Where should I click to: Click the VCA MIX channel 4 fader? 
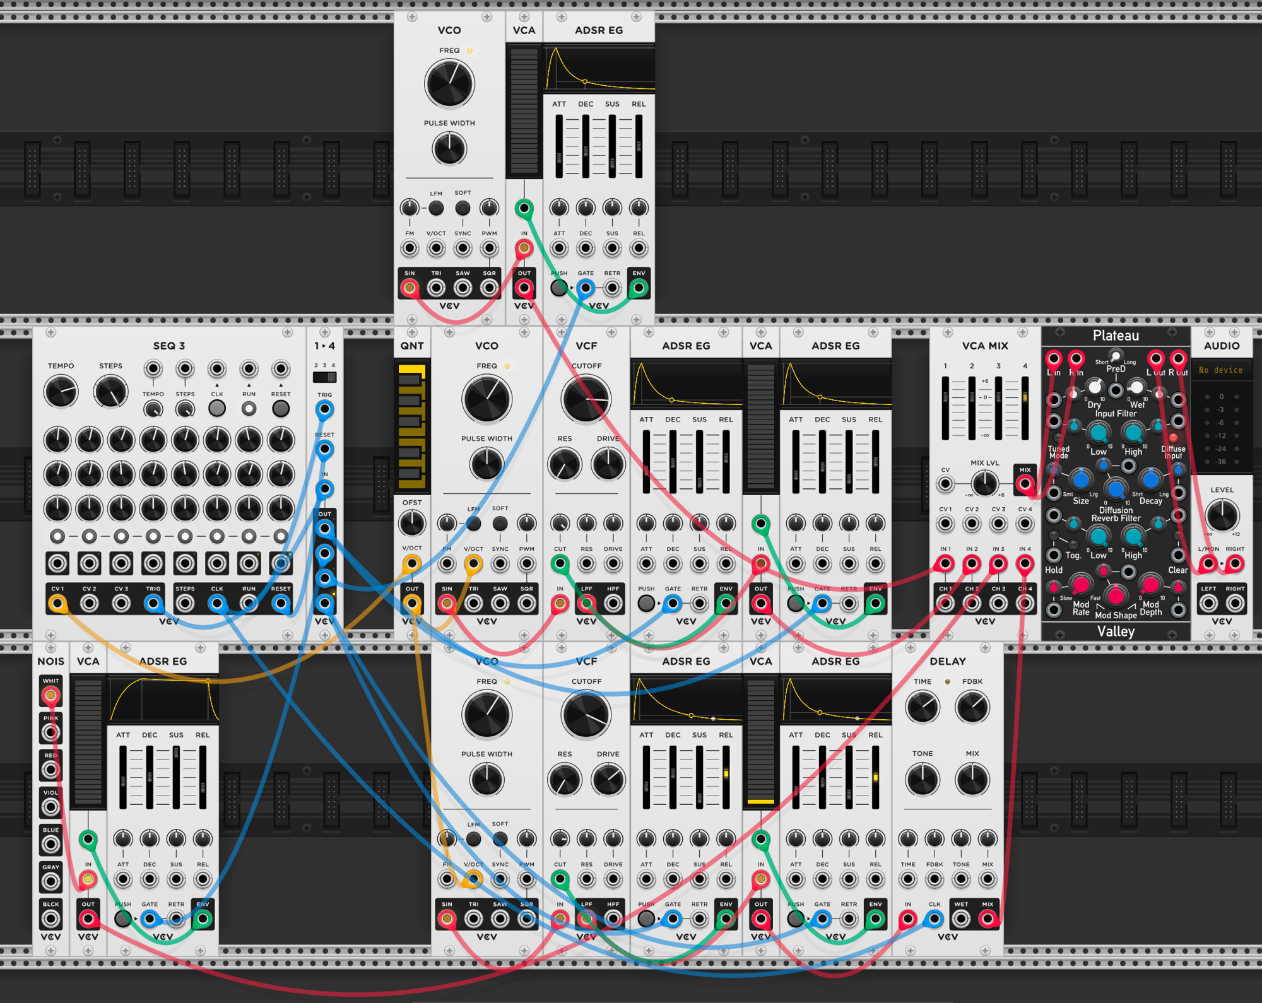point(1025,409)
